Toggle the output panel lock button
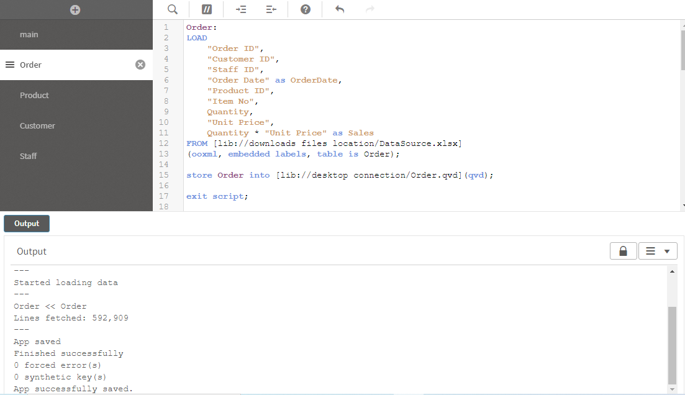Image resolution: width=685 pixels, height=395 pixels. point(623,251)
